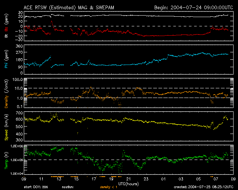Screen dimensions: 238x190
Task: Click the orange 'Density (/cm3)' axis label
Action: pos(6,94)
